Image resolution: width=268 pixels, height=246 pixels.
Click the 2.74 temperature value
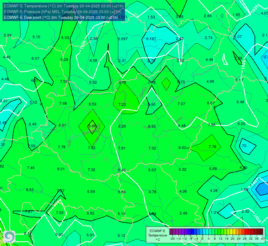click(x=209, y=38)
